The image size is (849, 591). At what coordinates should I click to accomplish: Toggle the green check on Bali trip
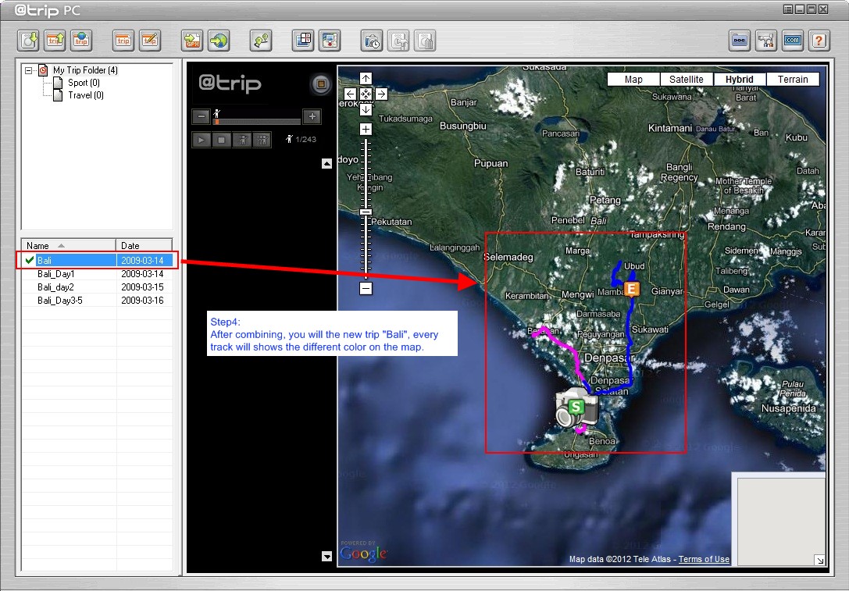coord(30,260)
